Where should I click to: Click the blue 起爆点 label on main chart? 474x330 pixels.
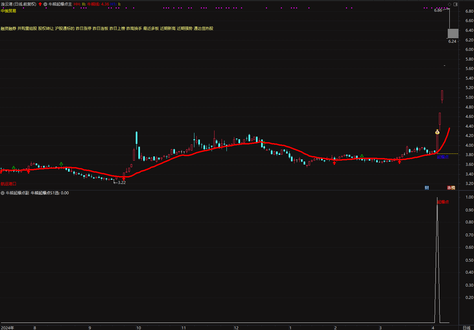443,157
